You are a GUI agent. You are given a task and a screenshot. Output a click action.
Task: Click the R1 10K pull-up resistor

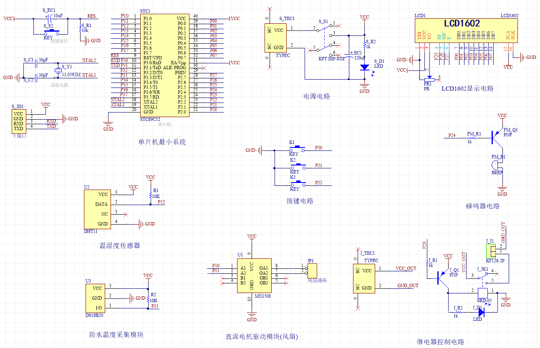pyautogui.click(x=150, y=194)
